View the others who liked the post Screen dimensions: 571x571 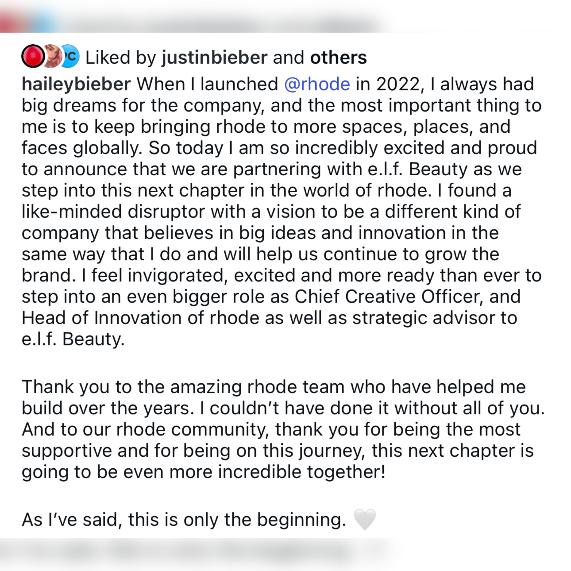point(338,57)
